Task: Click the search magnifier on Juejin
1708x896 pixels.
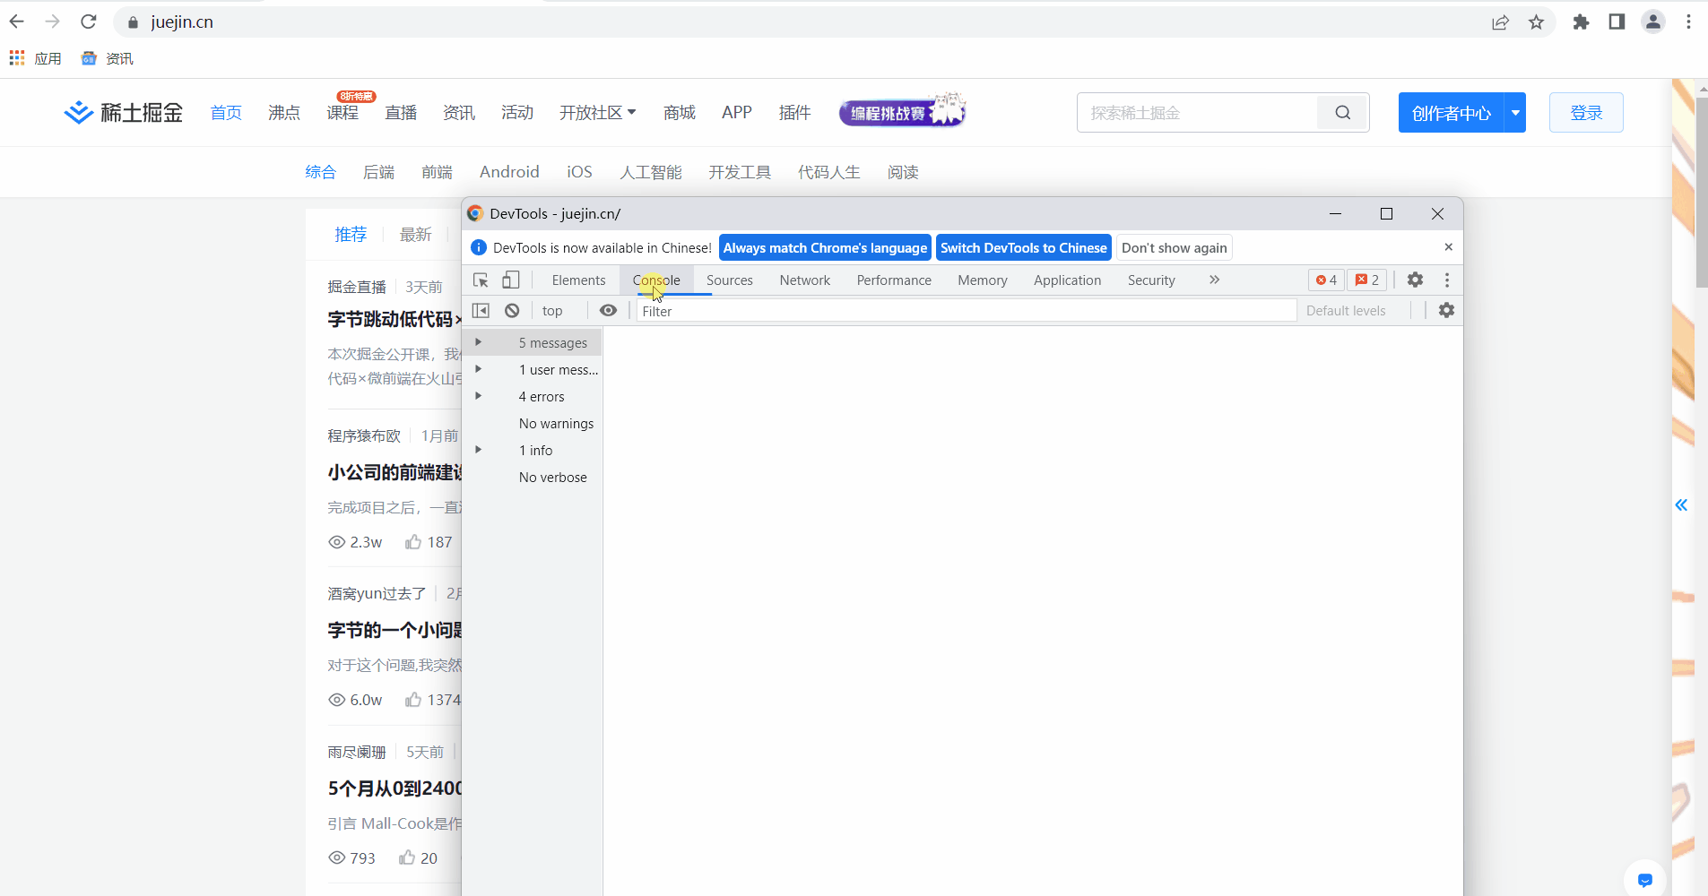Action: (1342, 113)
